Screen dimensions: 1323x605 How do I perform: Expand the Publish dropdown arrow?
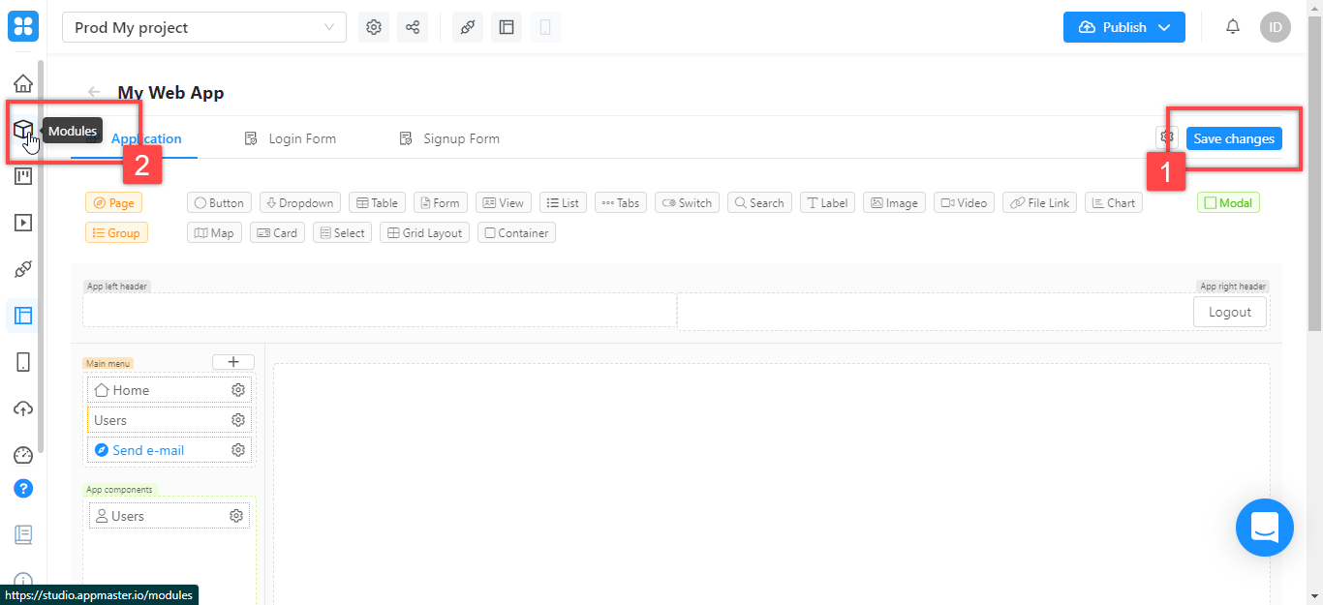1164,27
